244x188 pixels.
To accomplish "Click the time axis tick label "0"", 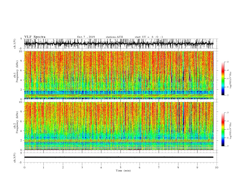I will 24,167.
